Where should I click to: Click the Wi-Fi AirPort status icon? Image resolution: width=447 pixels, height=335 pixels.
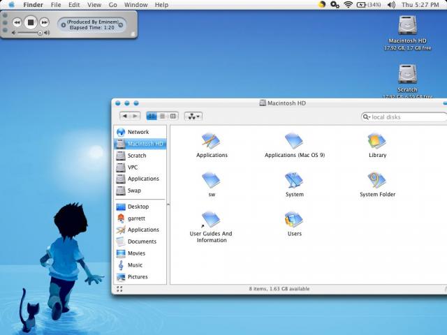coord(348,5)
